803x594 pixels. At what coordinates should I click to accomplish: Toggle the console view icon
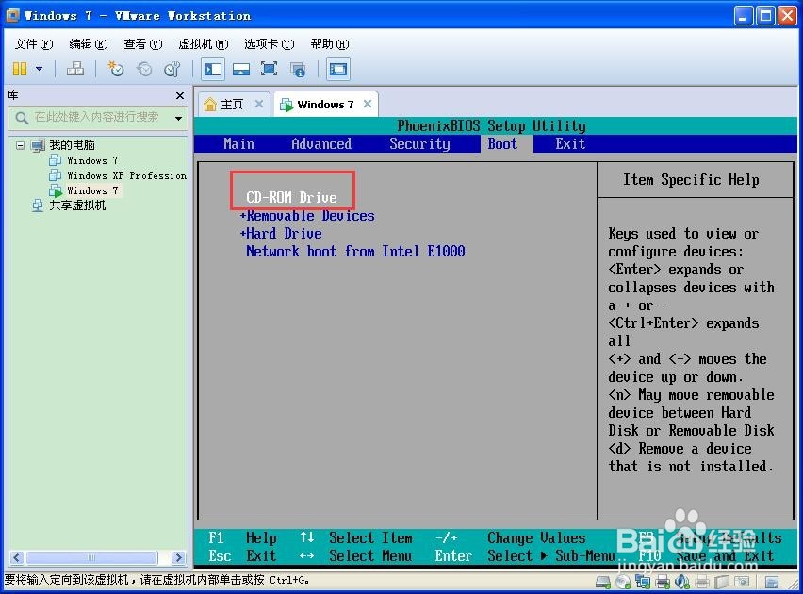338,69
